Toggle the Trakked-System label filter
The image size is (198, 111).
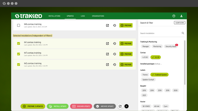click(159, 75)
